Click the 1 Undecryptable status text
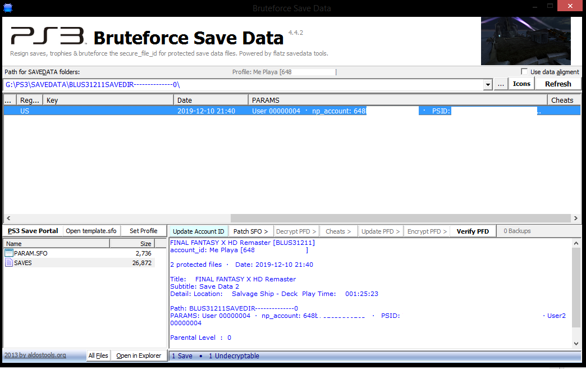The height and width of the screenshot is (369, 586). [234, 356]
